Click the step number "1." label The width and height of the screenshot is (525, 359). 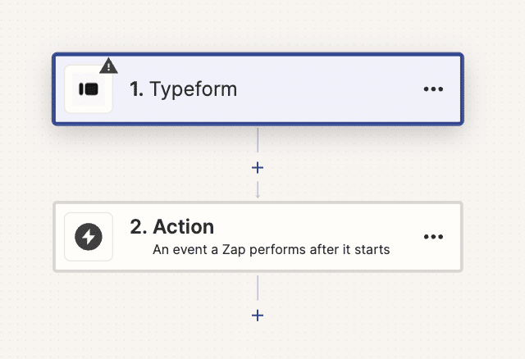click(x=137, y=89)
